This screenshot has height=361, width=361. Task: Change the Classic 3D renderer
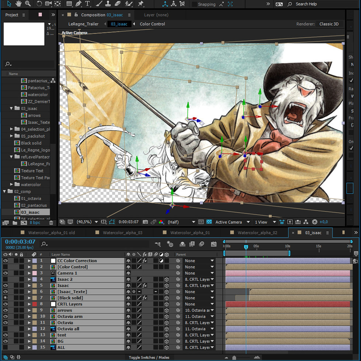[329, 24]
